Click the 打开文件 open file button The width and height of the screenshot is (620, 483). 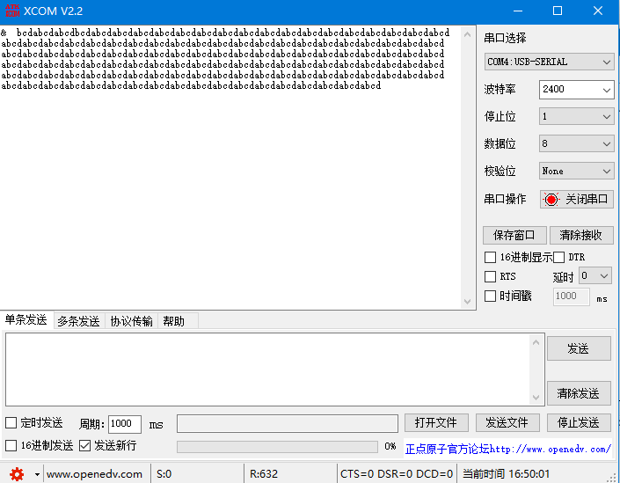pos(436,423)
